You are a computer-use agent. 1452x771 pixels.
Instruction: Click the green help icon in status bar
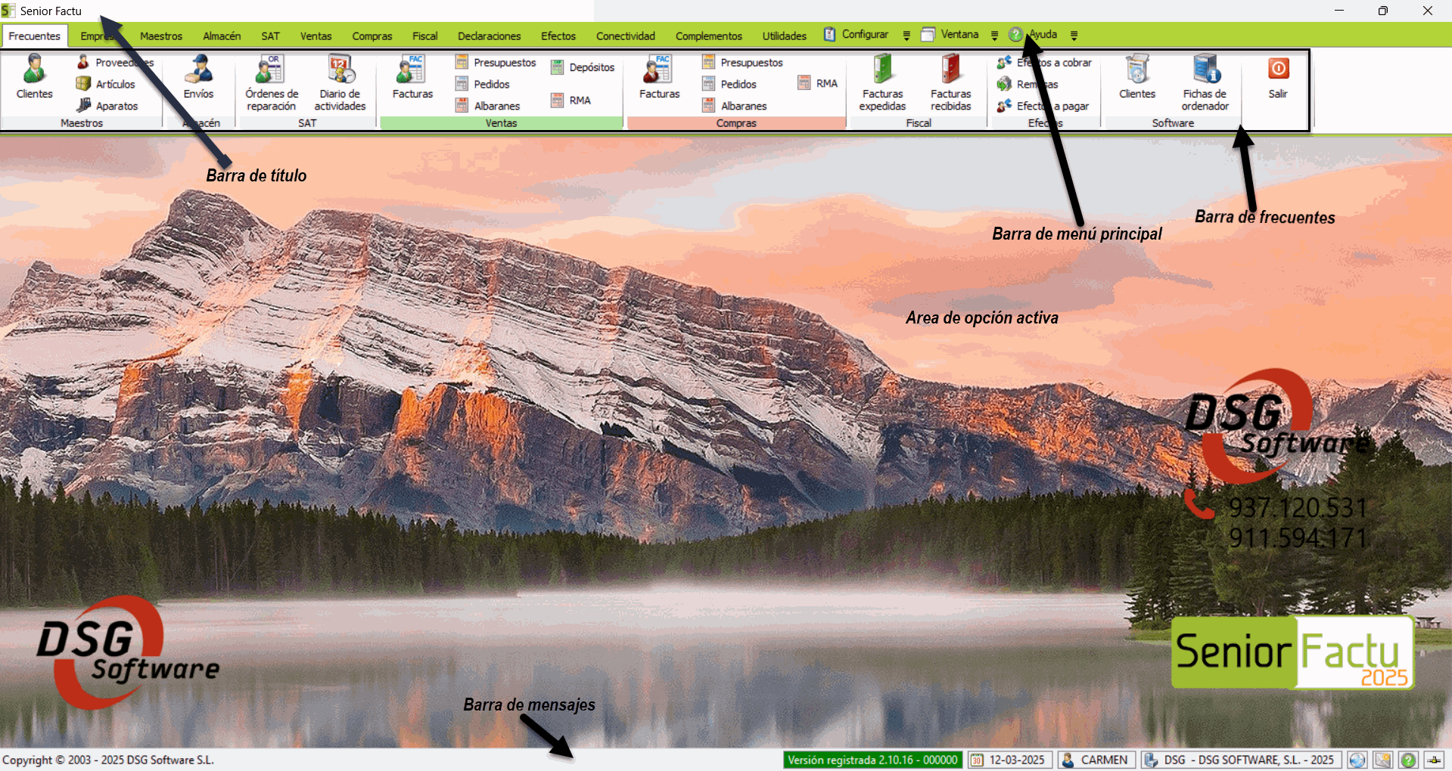[x=1408, y=760]
